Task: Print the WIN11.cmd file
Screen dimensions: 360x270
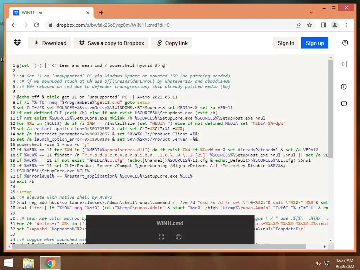Action: (x=178, y=237)
